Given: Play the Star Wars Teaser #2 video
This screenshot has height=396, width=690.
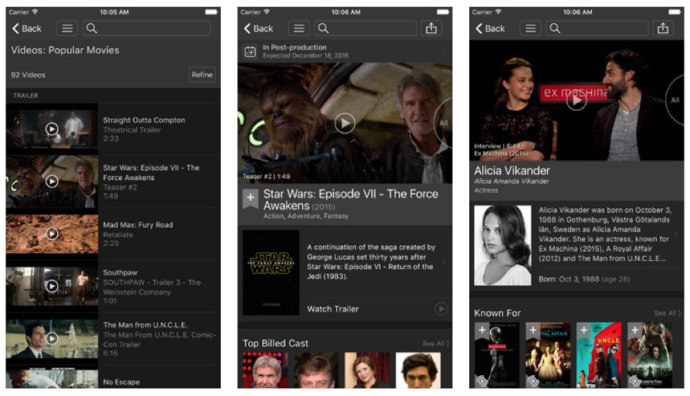Looking at the screenshot, I should click(x=344, y=123).
